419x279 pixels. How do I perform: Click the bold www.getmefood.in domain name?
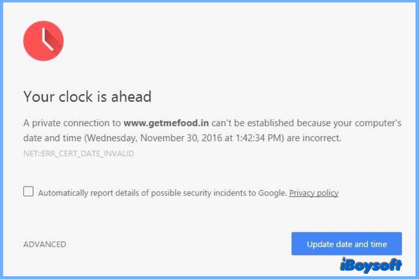(x=166, y=123)
